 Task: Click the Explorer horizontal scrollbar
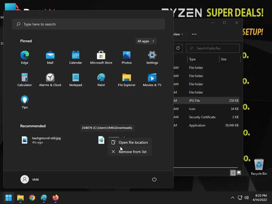click(206, 168)
